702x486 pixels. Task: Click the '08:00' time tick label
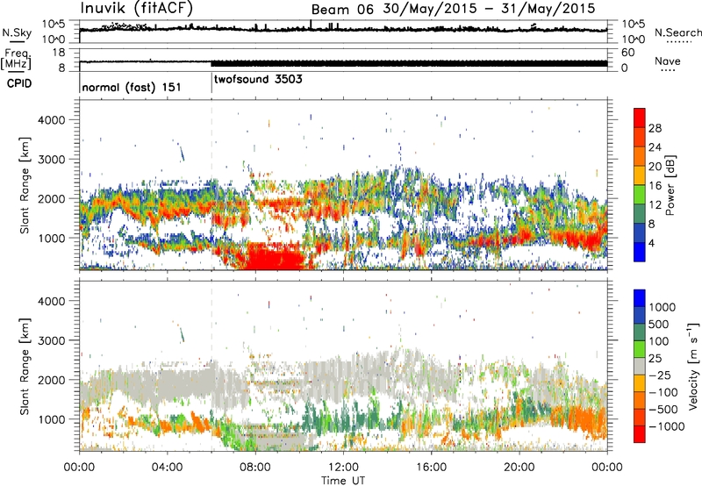click(255, 468)
